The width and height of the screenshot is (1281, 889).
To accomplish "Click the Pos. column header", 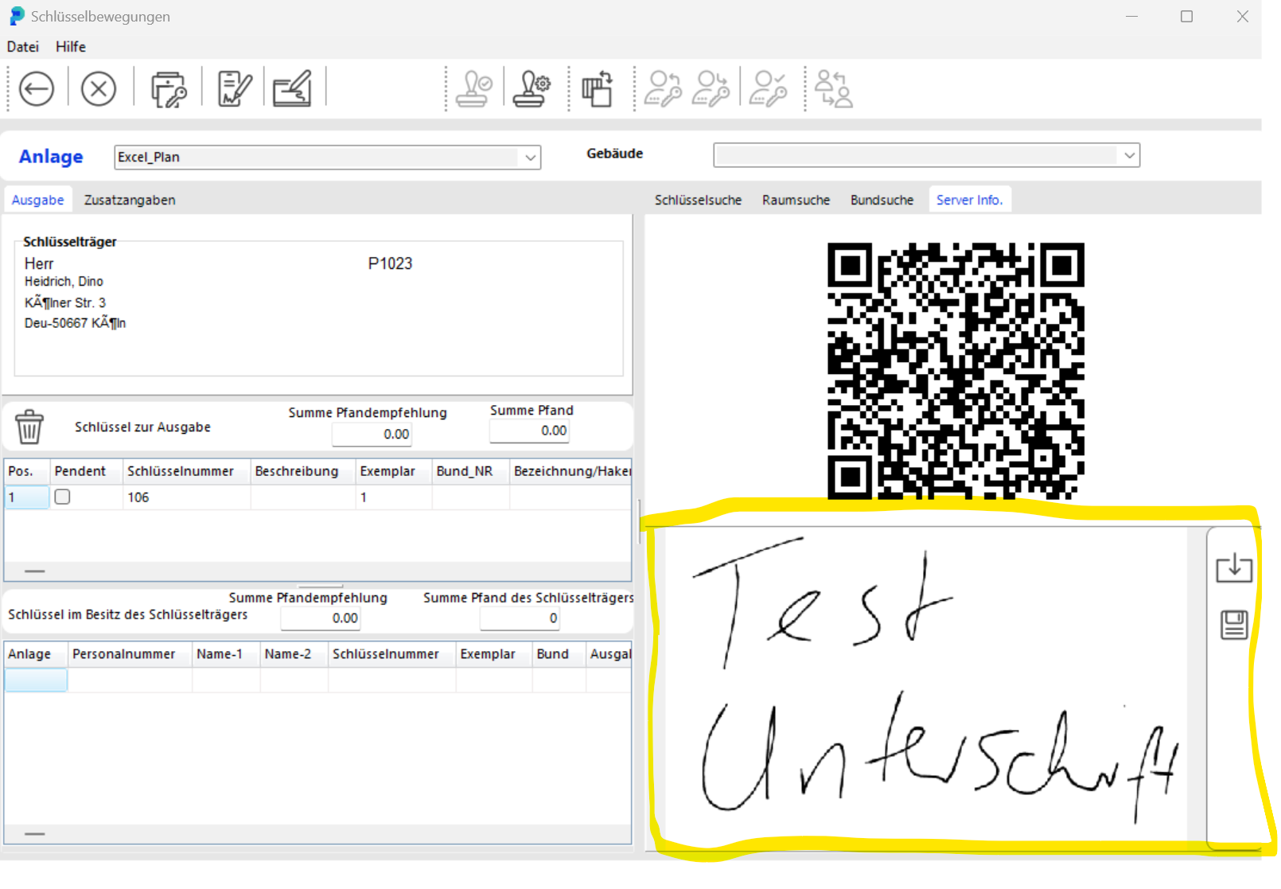I will pos(27,471).
